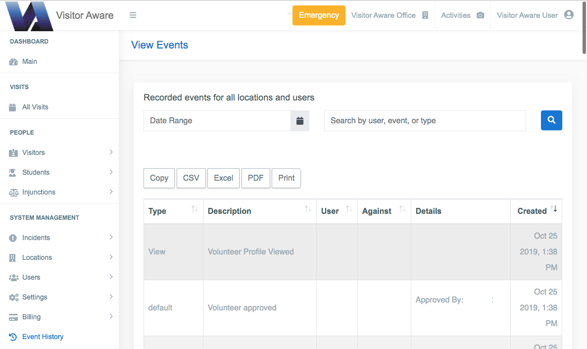Click the All Visits calendar icon
The image size is (587, 349).
click(x=12, y=107)
